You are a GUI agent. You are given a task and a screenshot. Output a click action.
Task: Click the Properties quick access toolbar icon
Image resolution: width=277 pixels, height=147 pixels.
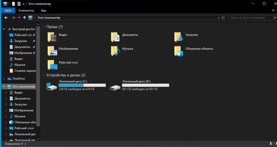(13, 4)
